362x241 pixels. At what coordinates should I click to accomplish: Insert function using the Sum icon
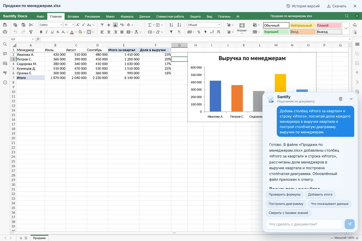pos(150,25)
